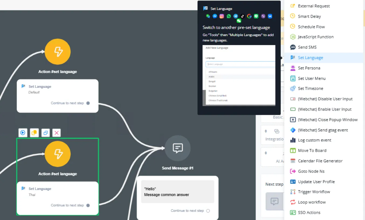
Task: Click the "Send Message #1" node label
Action: tap(178, 168)
